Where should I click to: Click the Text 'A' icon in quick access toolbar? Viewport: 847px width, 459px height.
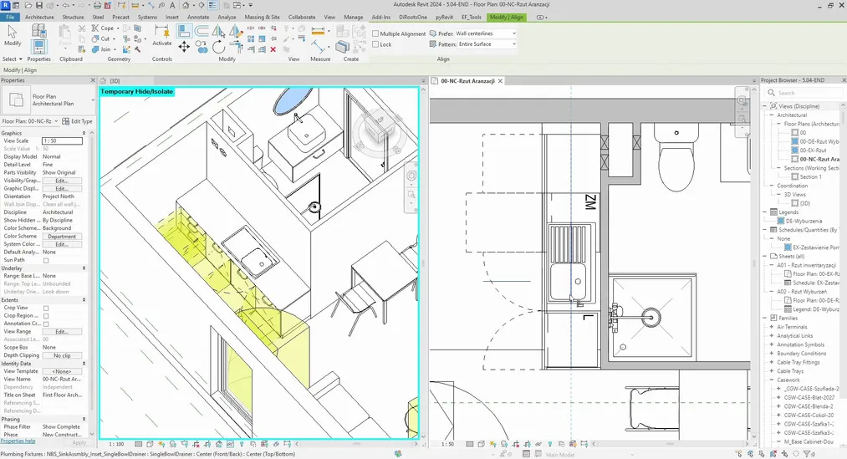point(172,5)
